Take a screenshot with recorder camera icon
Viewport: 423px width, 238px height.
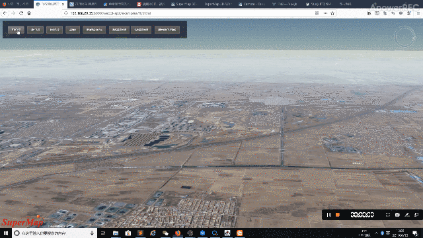(x=397, y=215)
